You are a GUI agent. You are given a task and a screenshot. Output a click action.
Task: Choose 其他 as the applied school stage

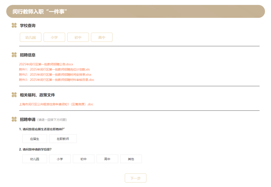pyautogui.click(x=131, y=159)
